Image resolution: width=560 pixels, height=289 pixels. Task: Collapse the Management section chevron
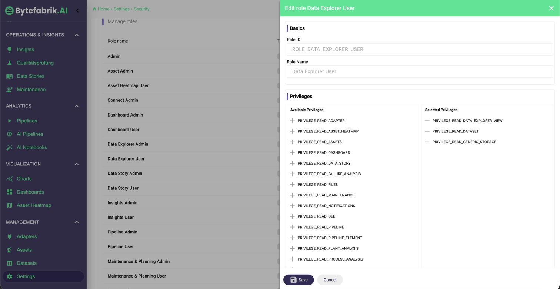77,222
